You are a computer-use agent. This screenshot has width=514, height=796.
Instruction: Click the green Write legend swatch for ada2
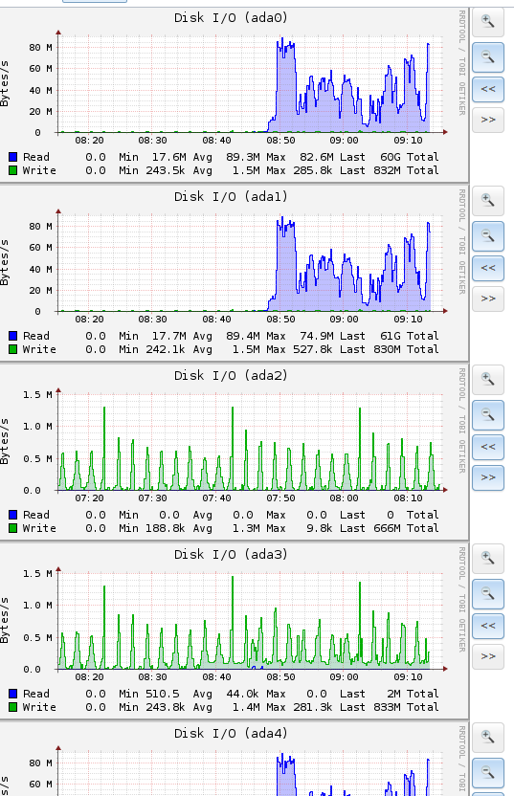12,528
